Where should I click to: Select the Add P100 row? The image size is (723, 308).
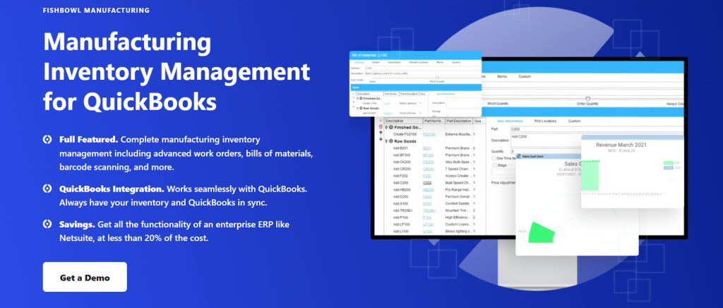pos(434,217)
